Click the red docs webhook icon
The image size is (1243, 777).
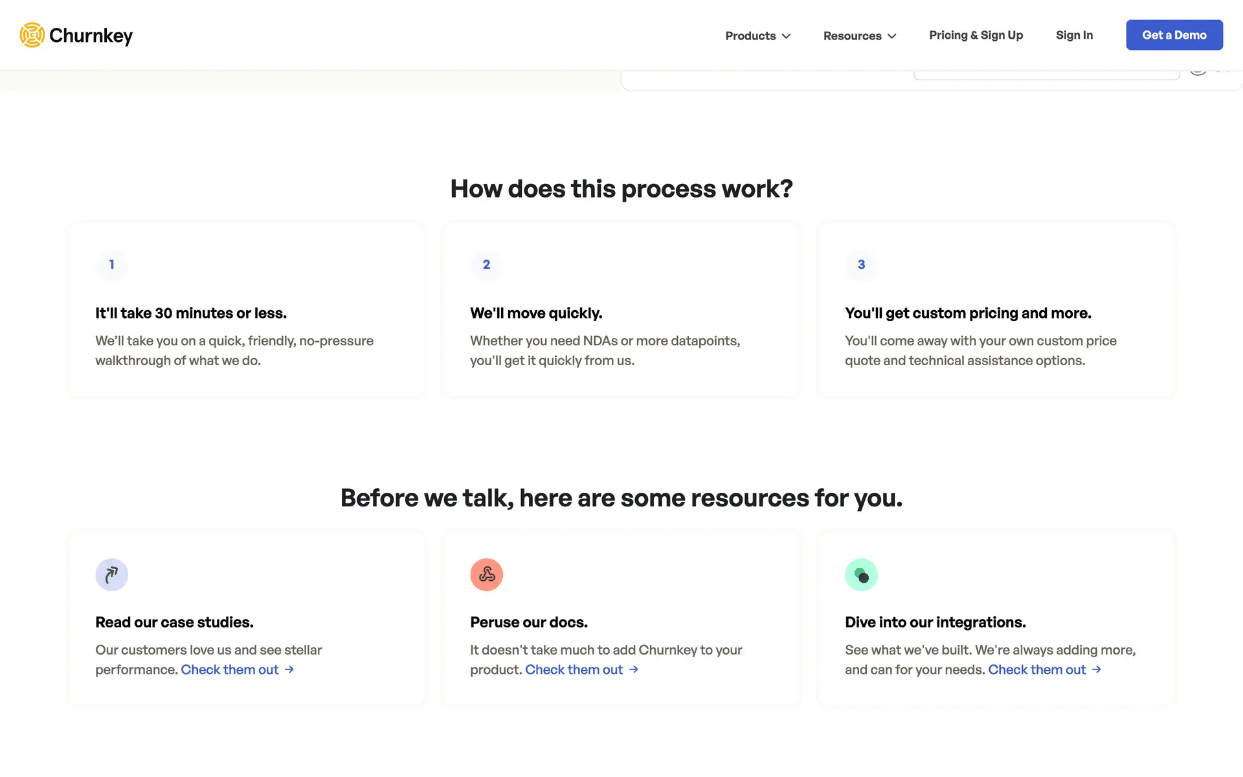point(486,574)
